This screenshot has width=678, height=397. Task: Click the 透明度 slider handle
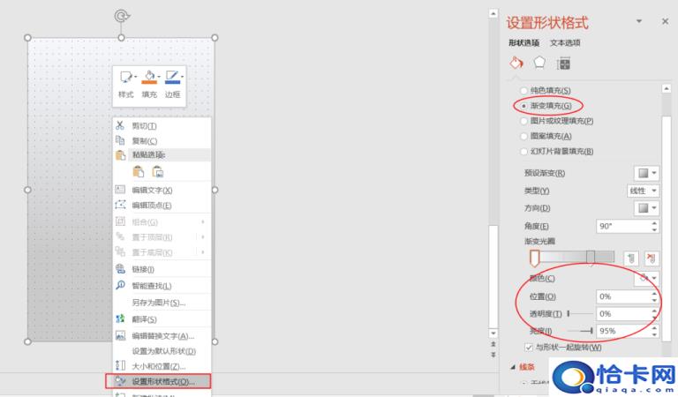pos(569,313)
